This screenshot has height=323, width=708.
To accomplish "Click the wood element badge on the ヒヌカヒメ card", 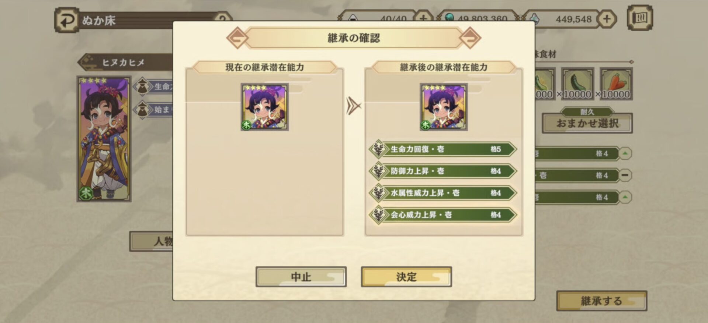I will pos(86,193).
